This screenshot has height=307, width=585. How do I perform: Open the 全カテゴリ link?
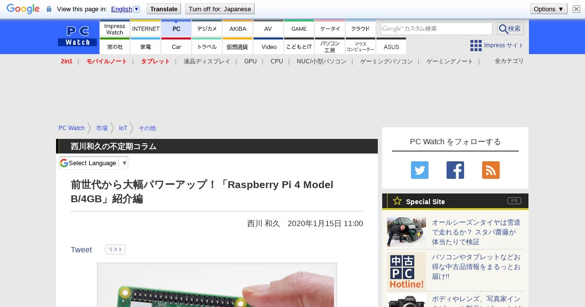[509, 61]
